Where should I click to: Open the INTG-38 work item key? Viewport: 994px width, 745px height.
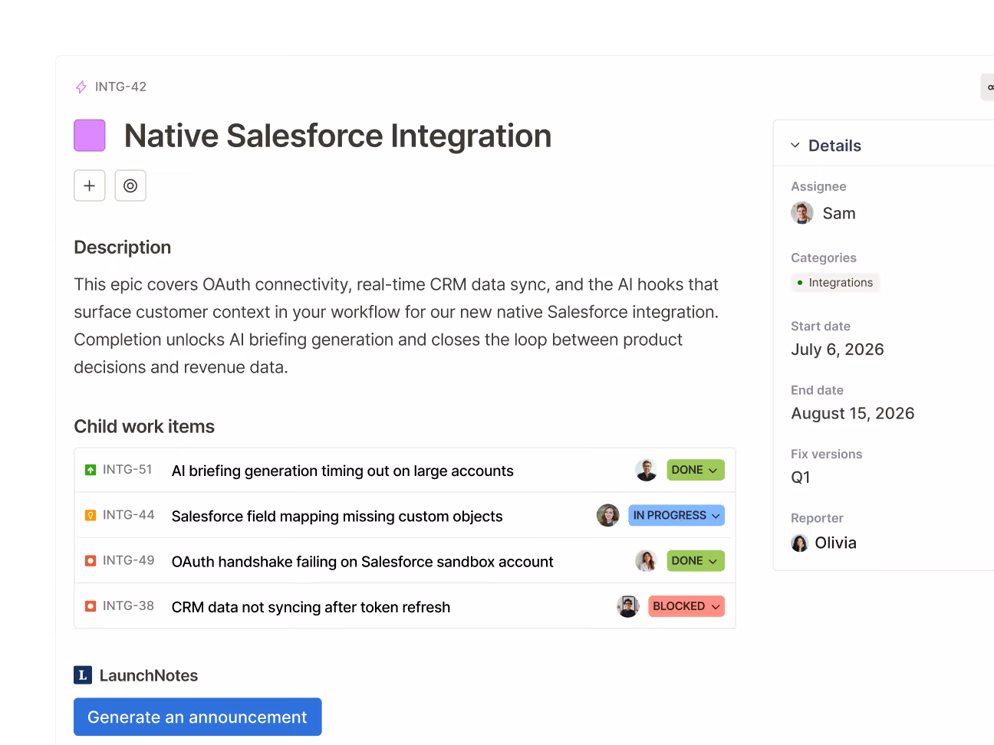(x=129, y=606)
